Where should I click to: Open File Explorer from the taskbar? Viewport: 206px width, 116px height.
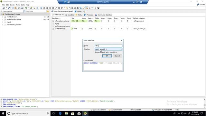(66, 113)
